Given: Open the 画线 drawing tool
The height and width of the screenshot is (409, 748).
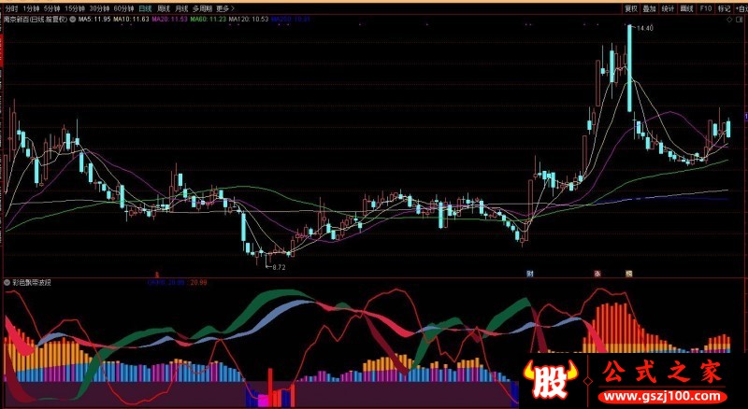Looking at the screenshot, I should click(x=686, y=8).
